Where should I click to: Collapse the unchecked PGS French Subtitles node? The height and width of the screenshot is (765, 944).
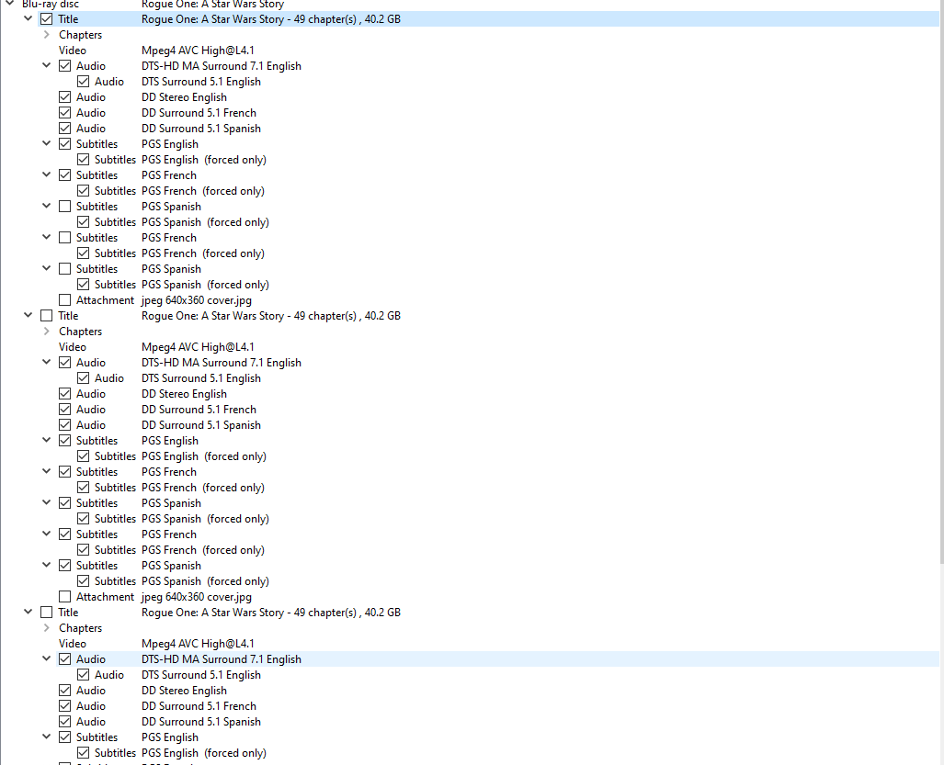click(46, 237)
